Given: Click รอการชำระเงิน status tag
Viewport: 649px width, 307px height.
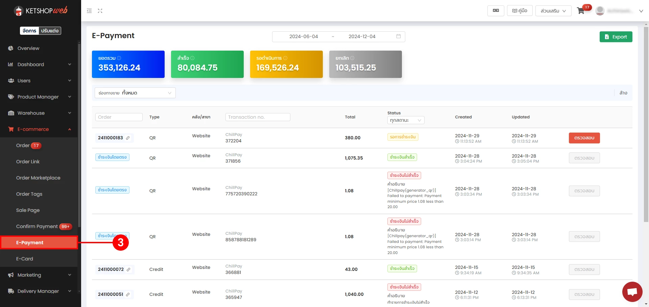Looking at the screenshot, I should coord(403,137).
